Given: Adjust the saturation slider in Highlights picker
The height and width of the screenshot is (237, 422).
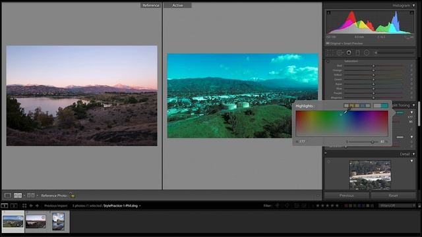Looking at the screenshot, I should 373,142.
